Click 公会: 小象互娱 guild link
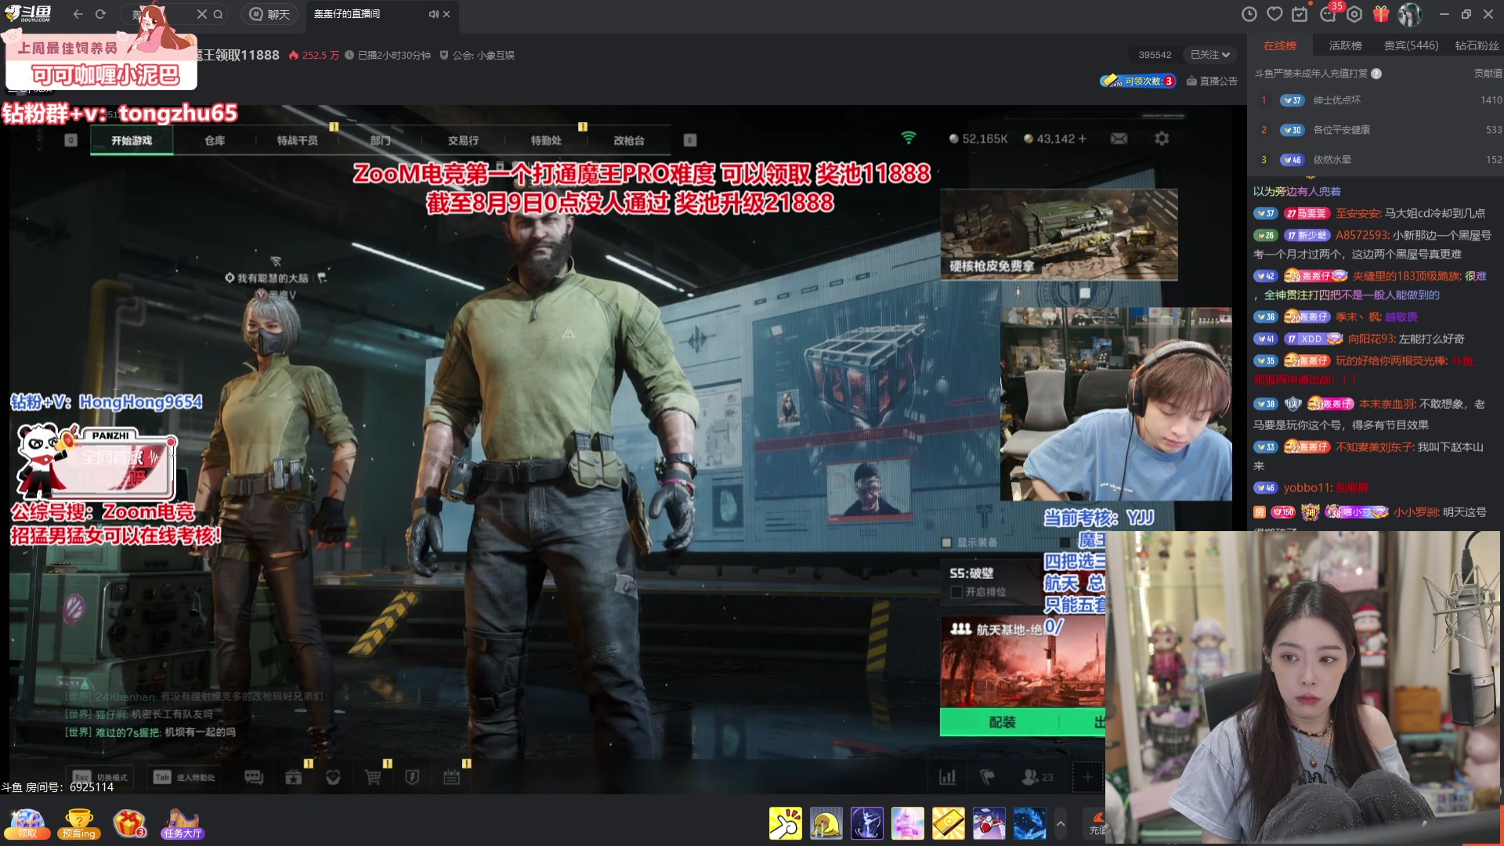Screen dimensions: 1504x846 477,56
